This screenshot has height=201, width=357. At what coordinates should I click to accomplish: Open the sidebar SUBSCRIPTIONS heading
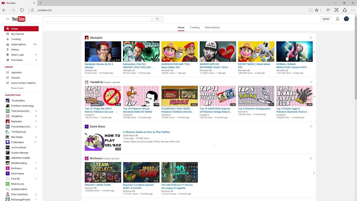coord(13,95)
